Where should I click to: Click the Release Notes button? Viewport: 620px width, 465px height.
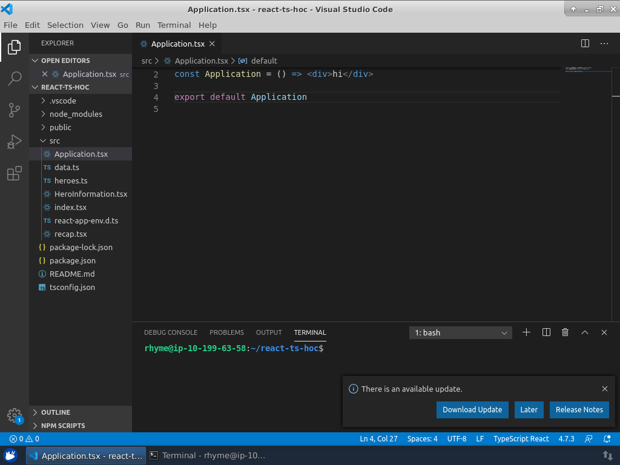click(579, 410)
